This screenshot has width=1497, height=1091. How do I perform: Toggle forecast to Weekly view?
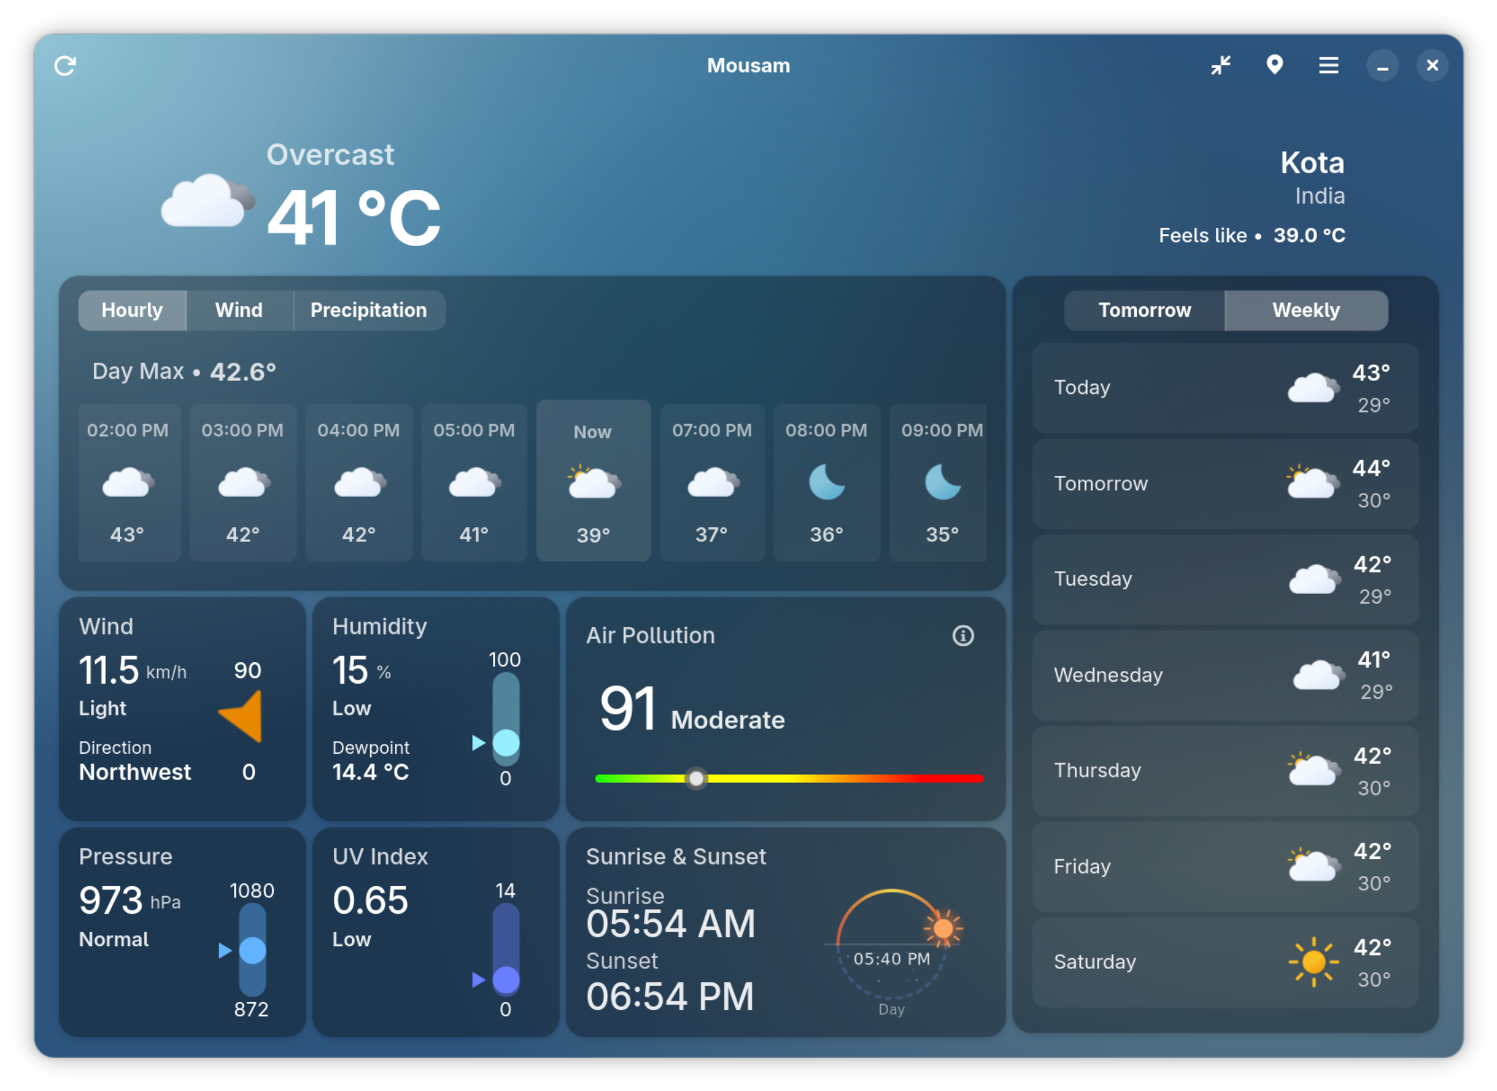(x=1305, y=310)
